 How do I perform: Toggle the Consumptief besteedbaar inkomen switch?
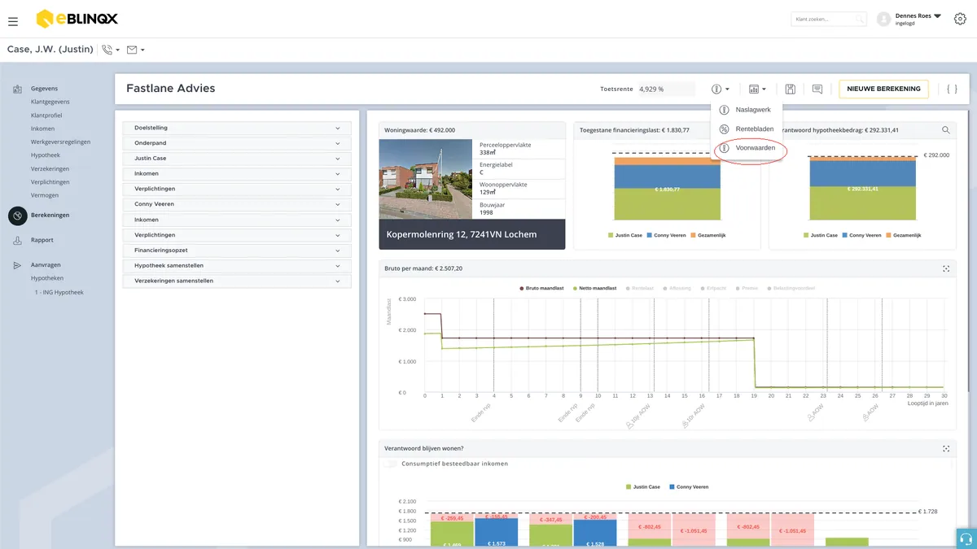coord(391,464)
